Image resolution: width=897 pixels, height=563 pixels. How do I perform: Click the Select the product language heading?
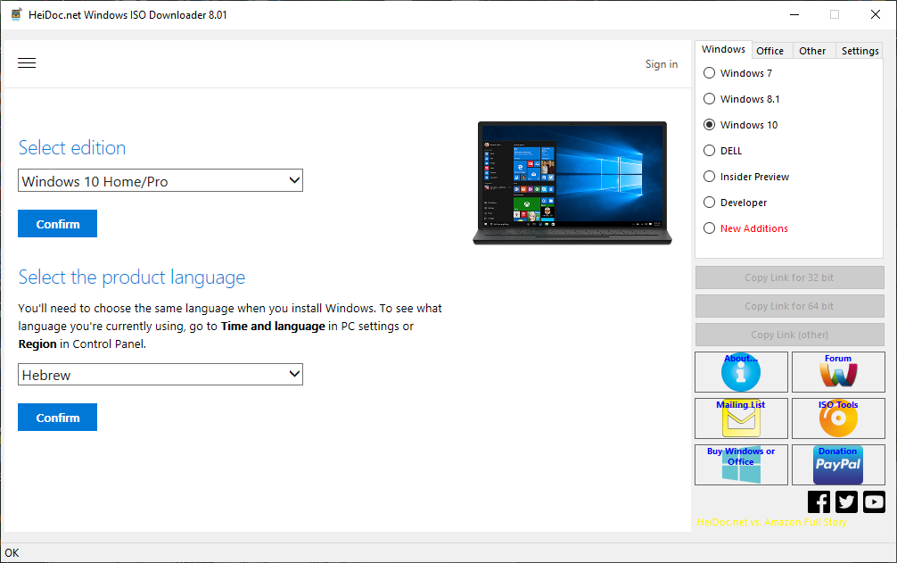(132, 277)
